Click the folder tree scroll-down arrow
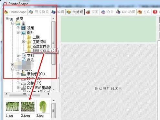Image resolution: width=160 pixels, height=120 pixels. (x=54, y=89)
